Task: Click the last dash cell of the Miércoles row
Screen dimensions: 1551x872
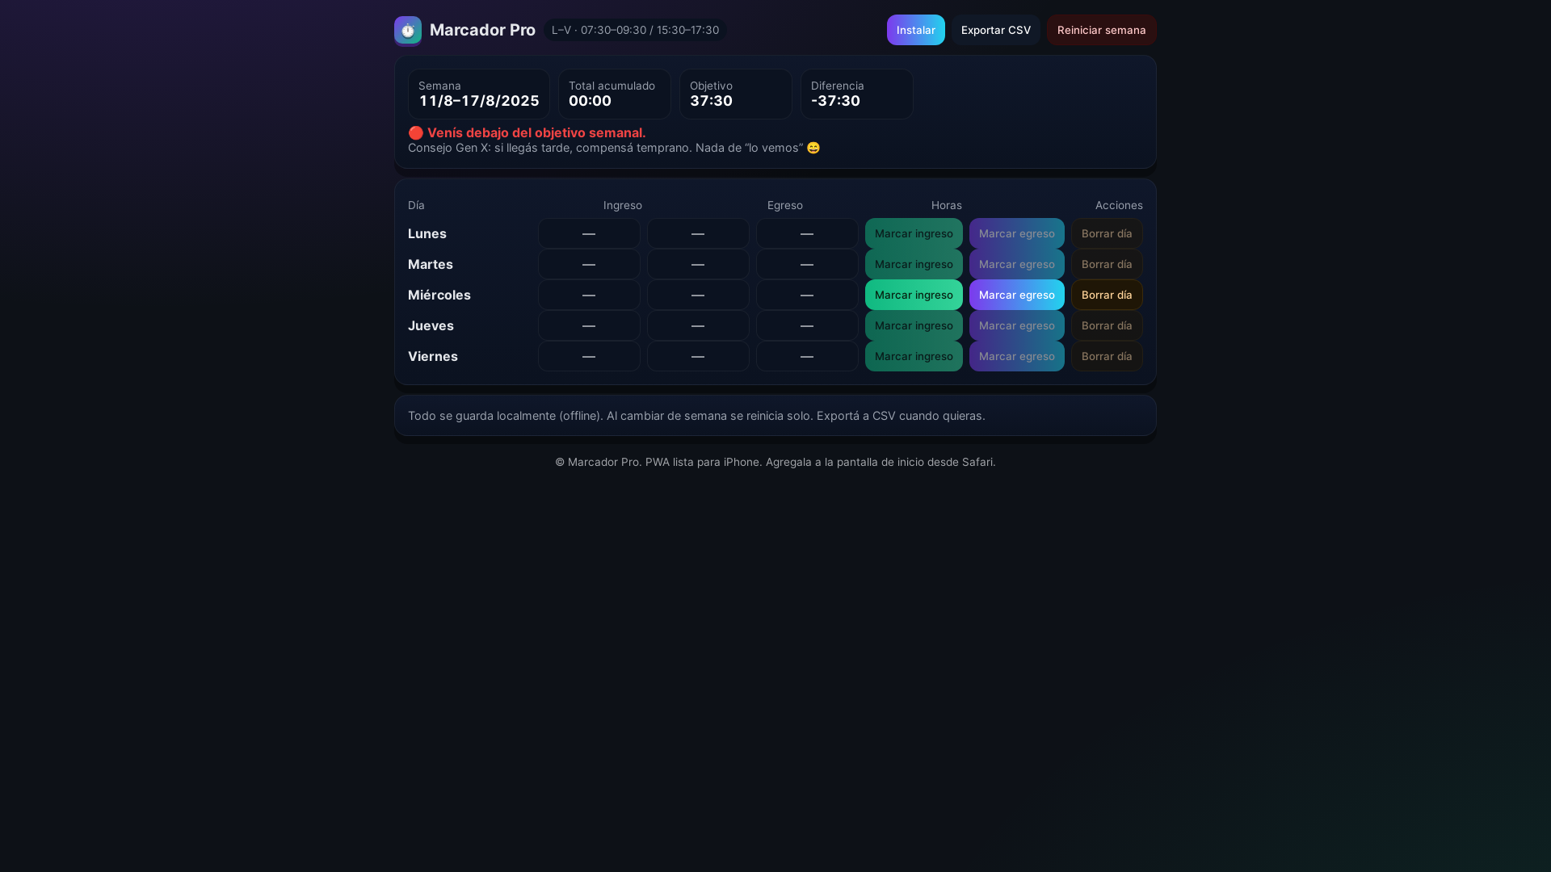Action: [x=807, y=295]
